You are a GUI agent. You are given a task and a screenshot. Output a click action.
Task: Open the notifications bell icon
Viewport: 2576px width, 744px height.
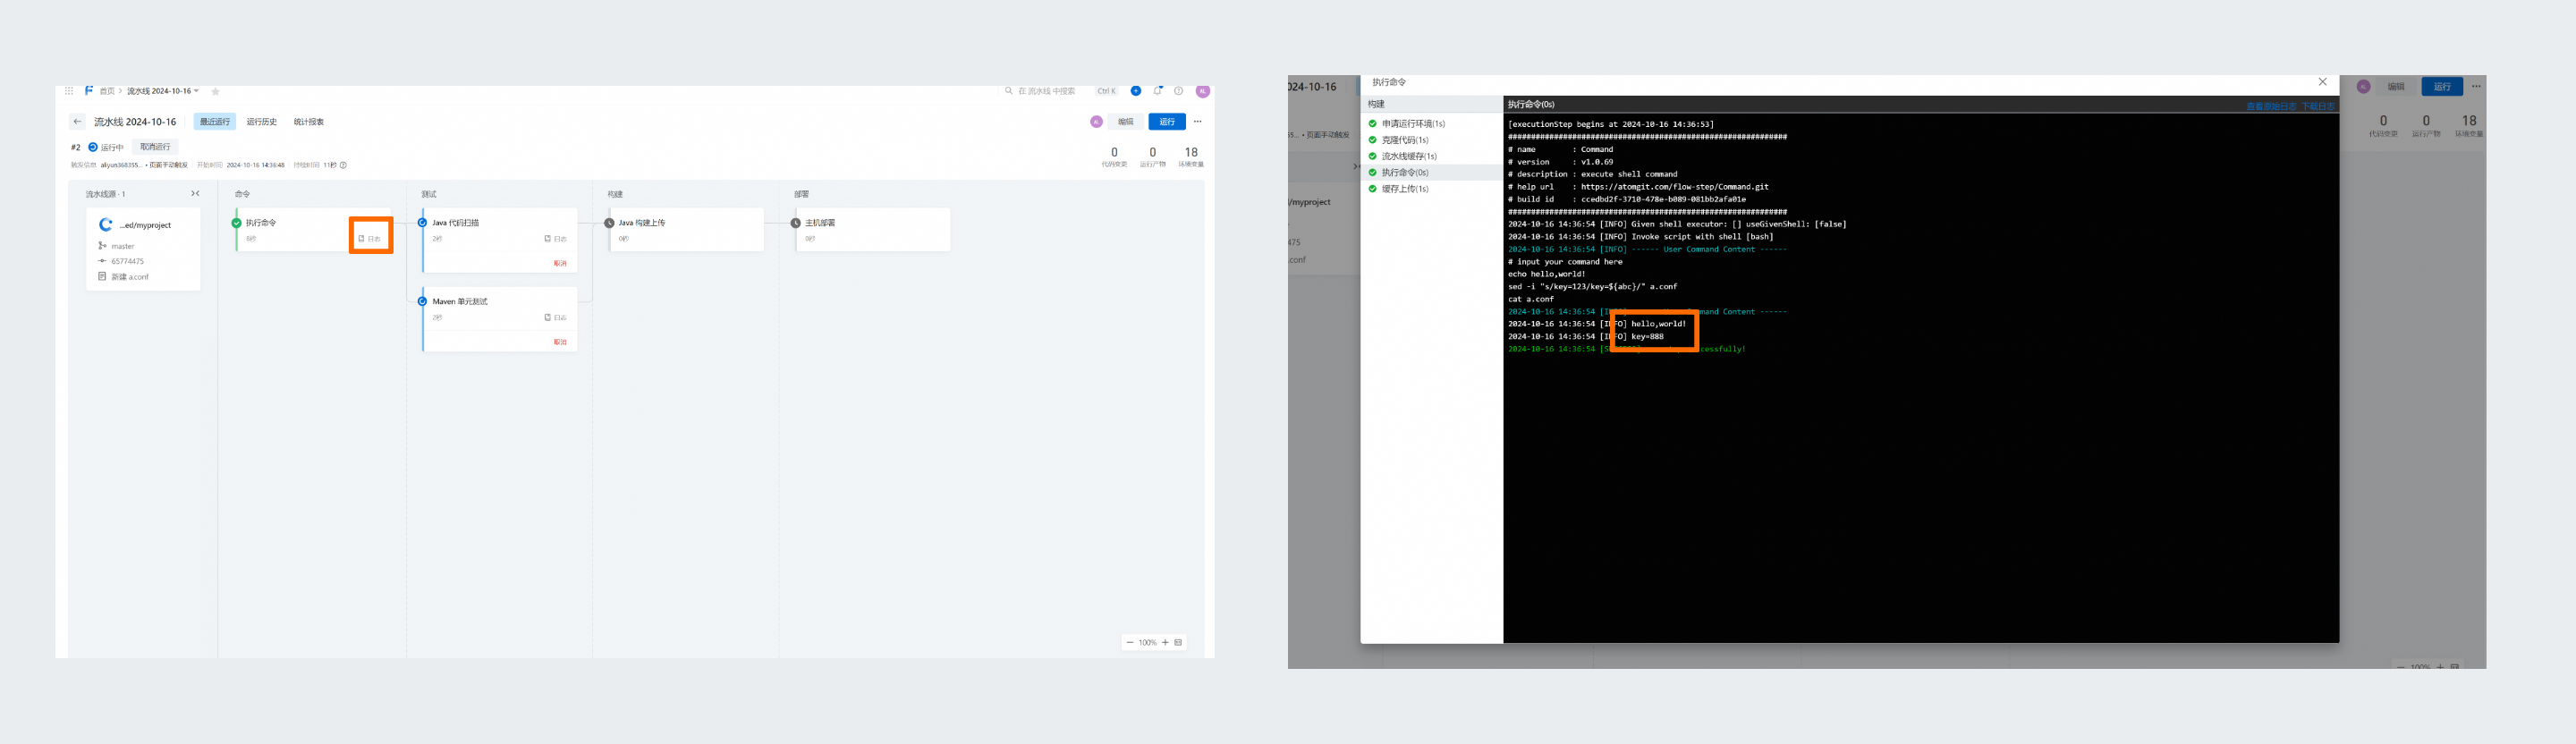[x=1158, y=91]
